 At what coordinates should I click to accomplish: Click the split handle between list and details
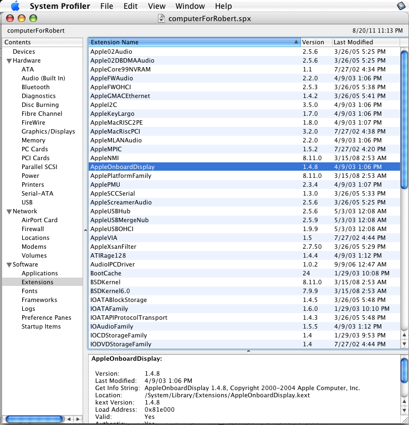(x=248, y=351)
